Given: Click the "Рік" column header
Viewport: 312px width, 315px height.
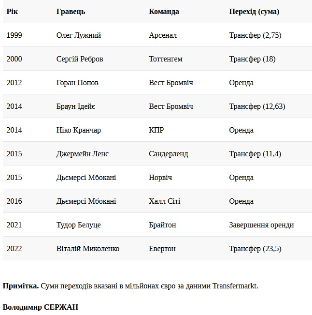Looking at the screenshot, I should [x=12, y=11].
